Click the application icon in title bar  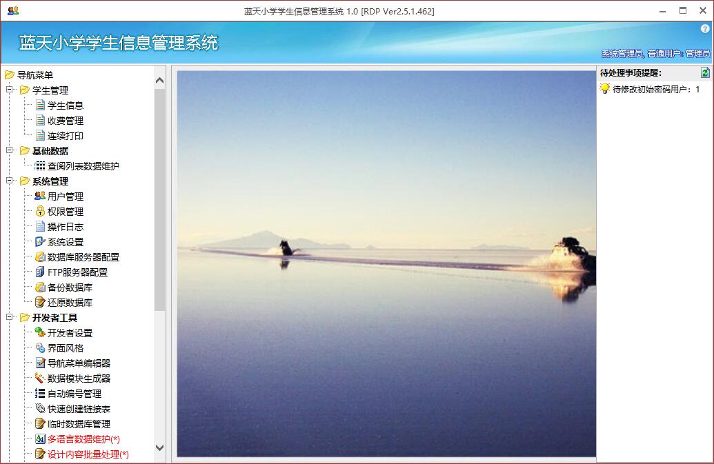click(12, 10)
